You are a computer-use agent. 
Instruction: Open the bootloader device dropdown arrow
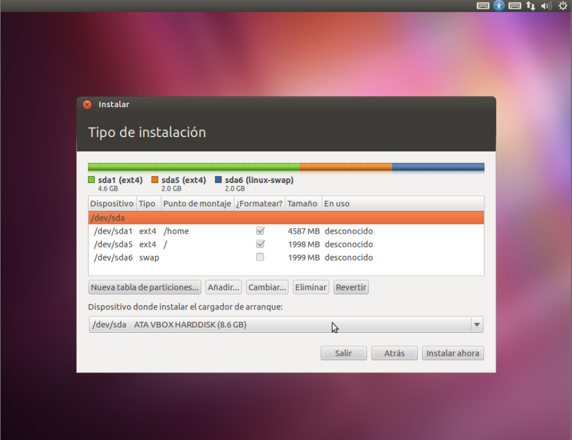(x=477, y=324)
